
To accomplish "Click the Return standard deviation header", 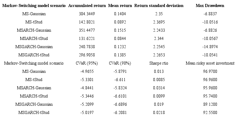I will tap(159, 6).
